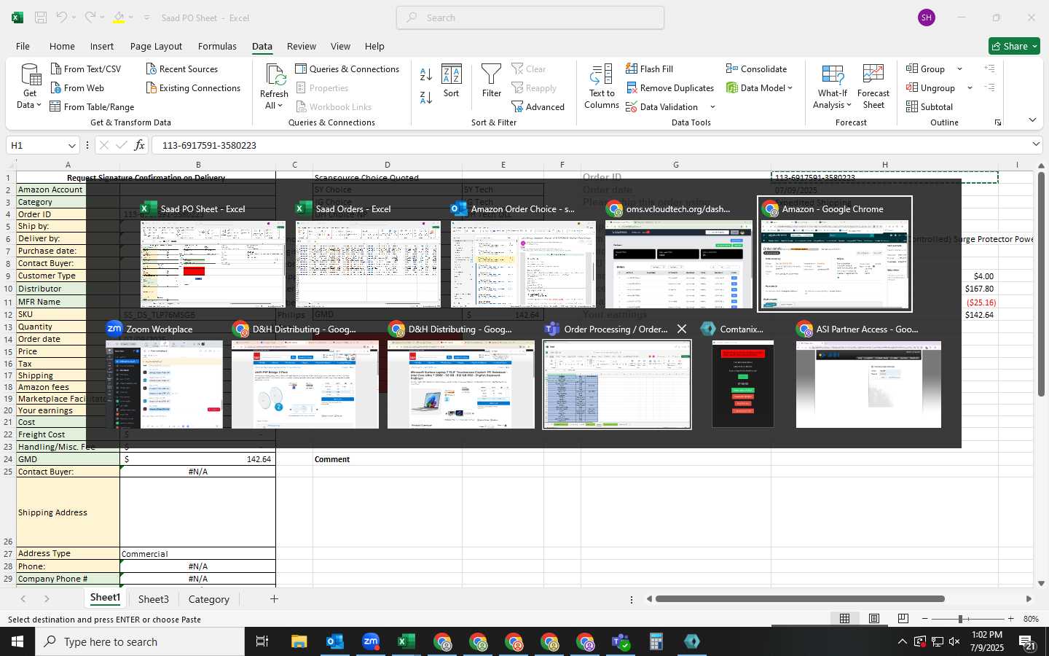Screen dimensions: 1049x656
Task: Select Normal view in status bar
Action: click(x=844, y=618)
